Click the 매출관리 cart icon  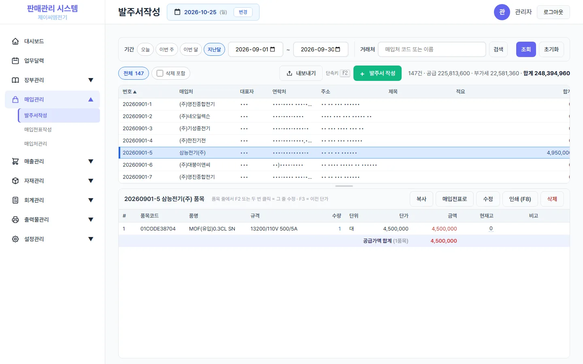[x=15, y=161]
